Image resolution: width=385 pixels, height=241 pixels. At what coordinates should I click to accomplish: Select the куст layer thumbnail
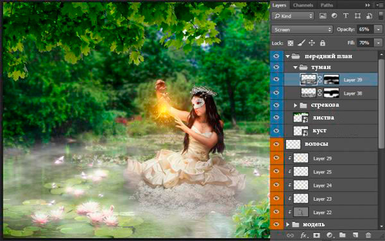301,131
